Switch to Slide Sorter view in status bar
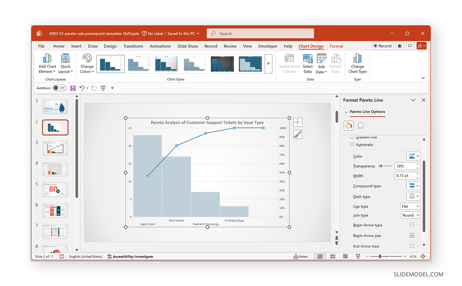The image size is (462, 286). click(333, 256)
